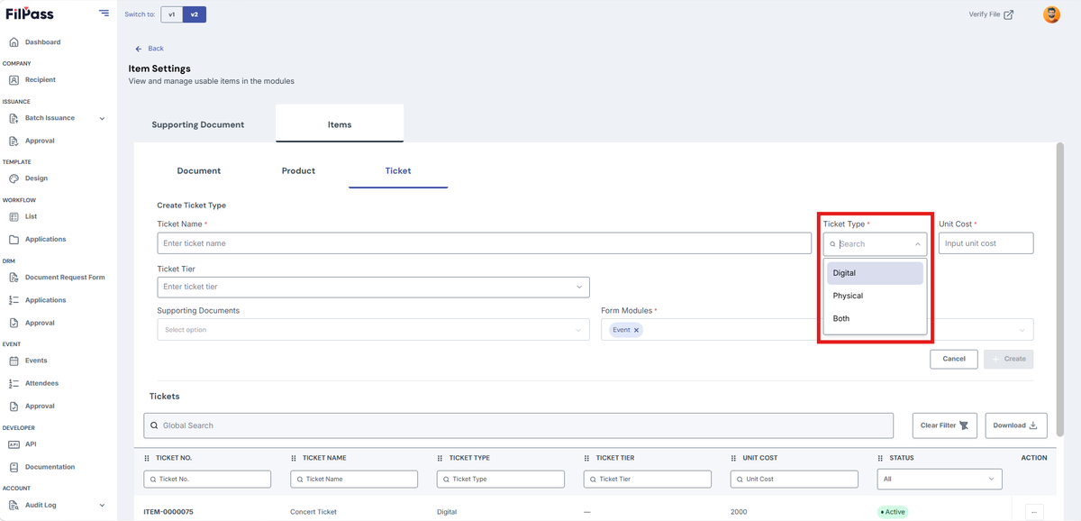This screenshot has width=1081, height=521.
Task: Open the Design template page
Action: pyautogui.click(x=36, y=178)
